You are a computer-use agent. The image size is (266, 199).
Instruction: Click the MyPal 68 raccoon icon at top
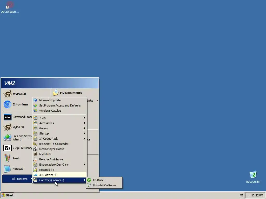[x=8, y=94]
